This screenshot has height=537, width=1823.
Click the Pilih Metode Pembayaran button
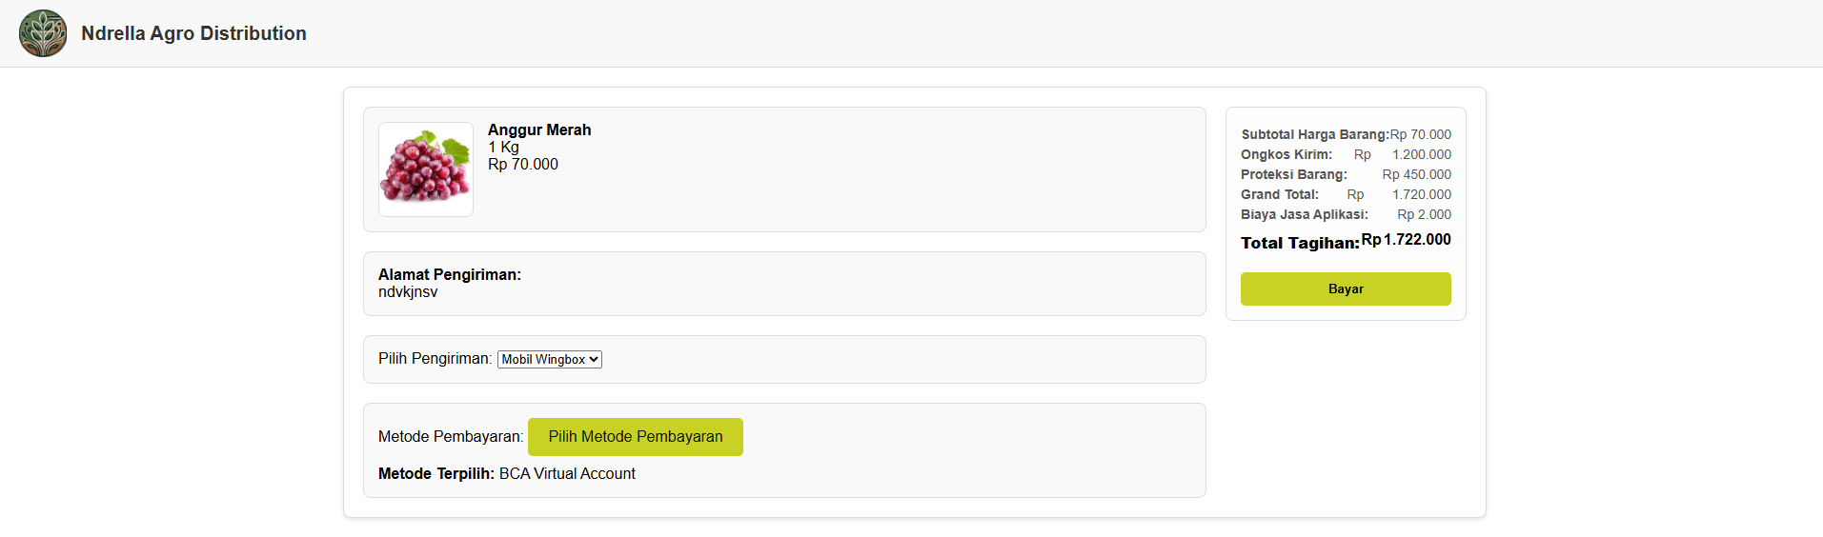(636, 437)
